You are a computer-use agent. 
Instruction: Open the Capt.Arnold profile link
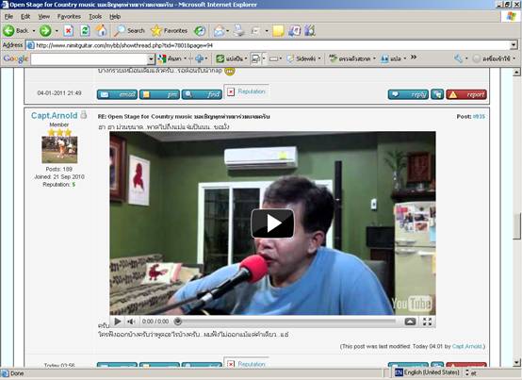click(55, 116)
